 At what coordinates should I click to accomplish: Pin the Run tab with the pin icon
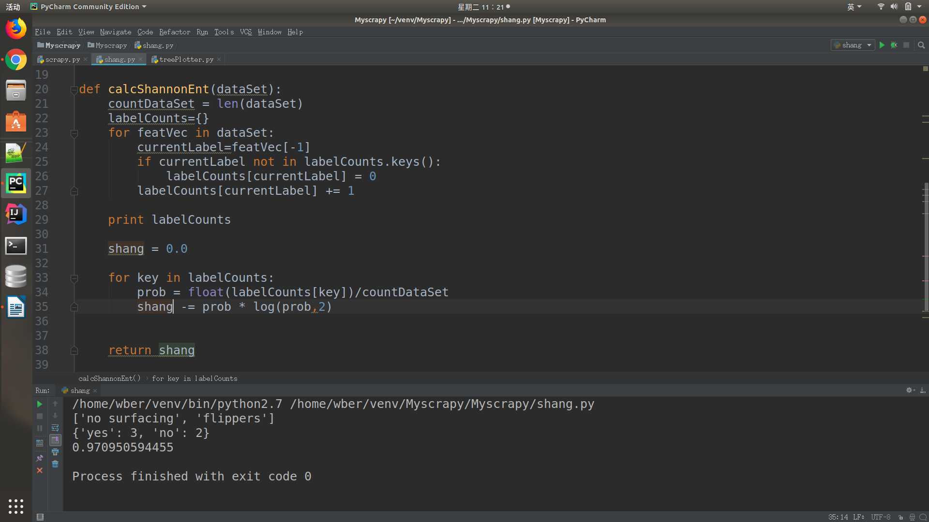pos(40,458)
